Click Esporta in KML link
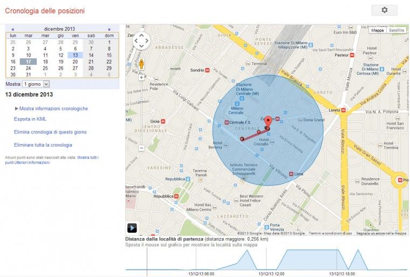The width and height of the screenshot is (410, 277). point(30,119)
